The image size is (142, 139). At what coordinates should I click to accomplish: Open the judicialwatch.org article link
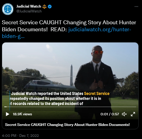pyautogui.click(x=66, y=33)
